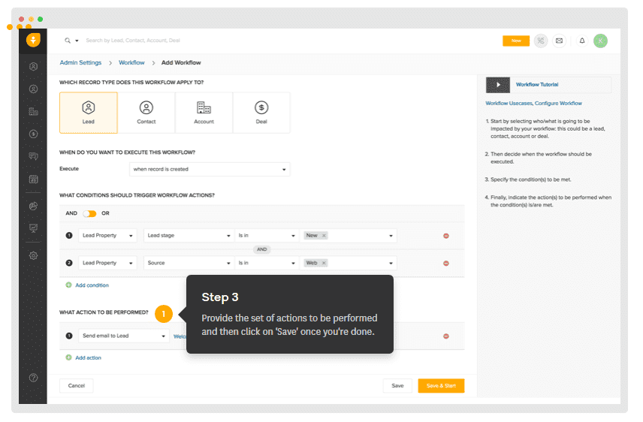Open the notifications bell icon
Viewport: 643px width, 422px height.
pos(582,41)
